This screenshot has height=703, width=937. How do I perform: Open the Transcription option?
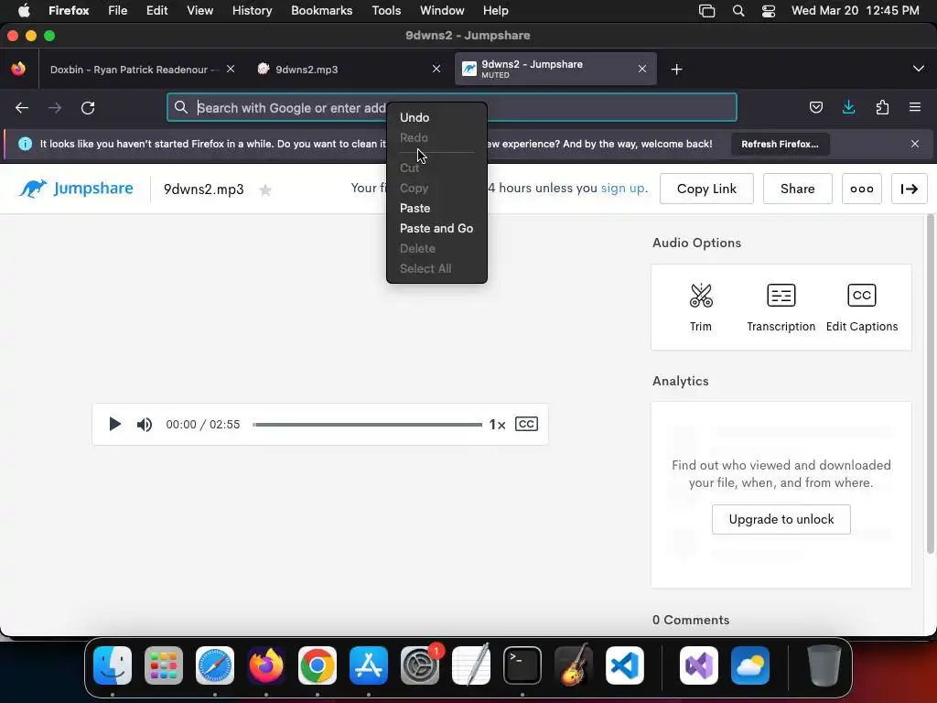click(x=781, y=308)
